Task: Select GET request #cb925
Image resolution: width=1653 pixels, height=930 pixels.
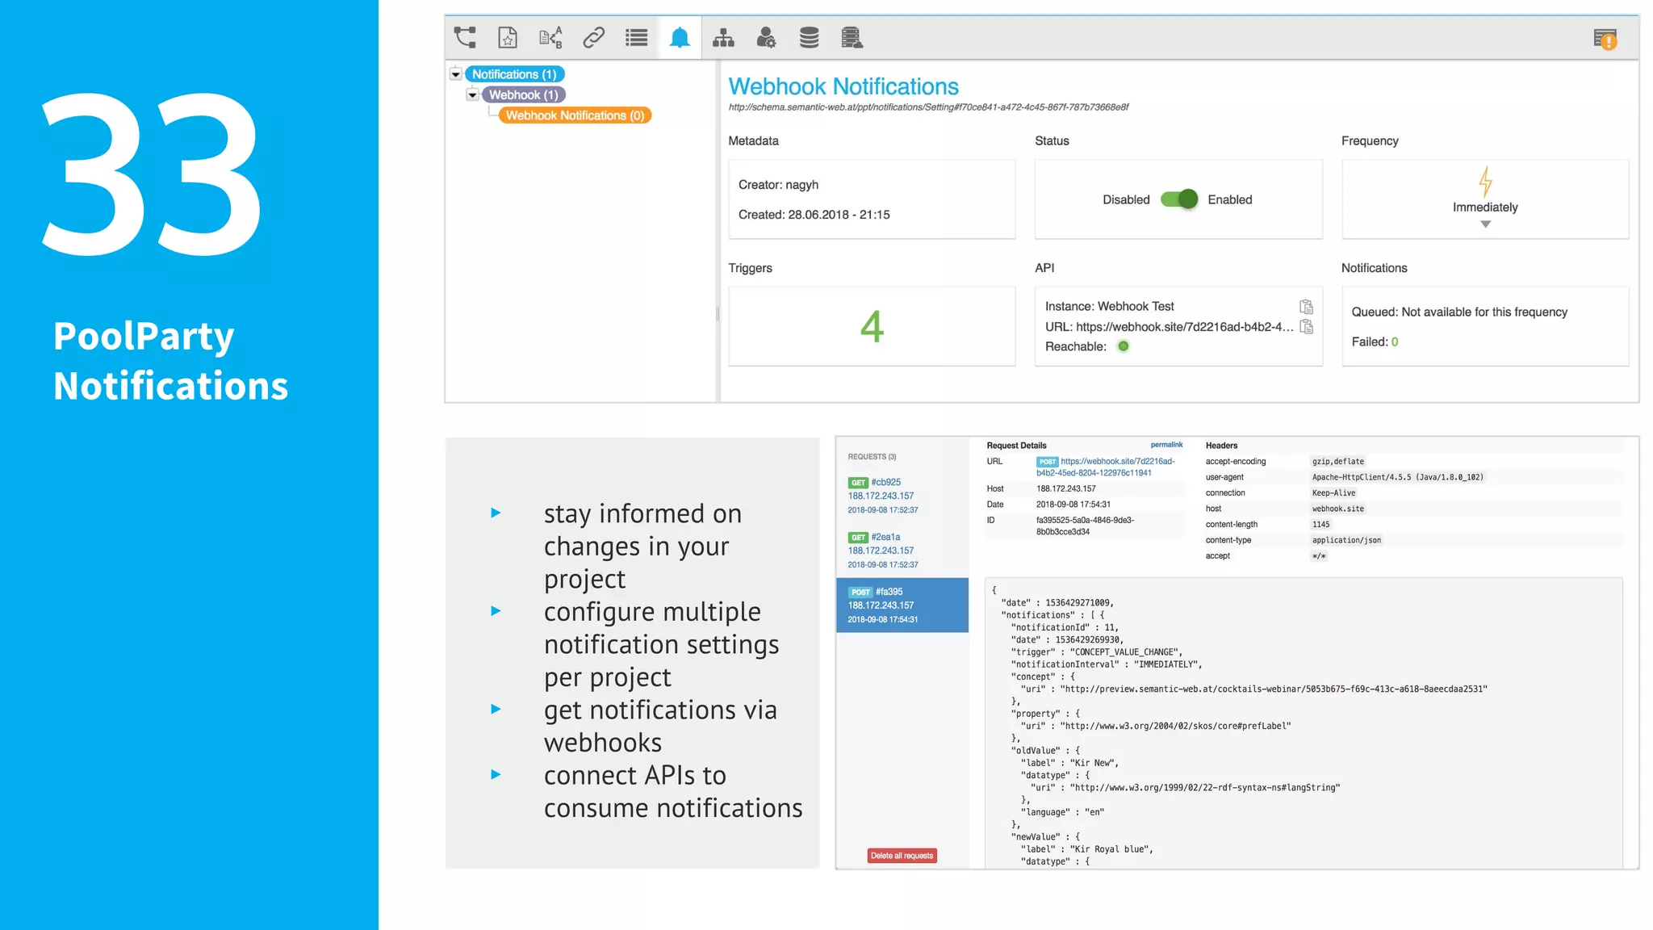Action: 902,496
